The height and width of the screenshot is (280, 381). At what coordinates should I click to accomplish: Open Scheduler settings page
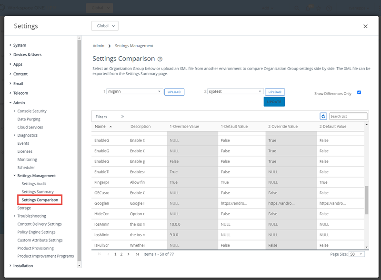26,168
